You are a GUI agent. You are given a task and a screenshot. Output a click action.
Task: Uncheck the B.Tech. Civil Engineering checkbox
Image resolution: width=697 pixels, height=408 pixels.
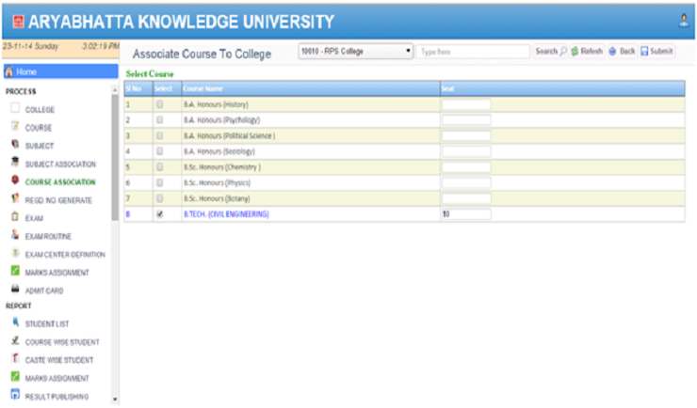pos(159,214)
